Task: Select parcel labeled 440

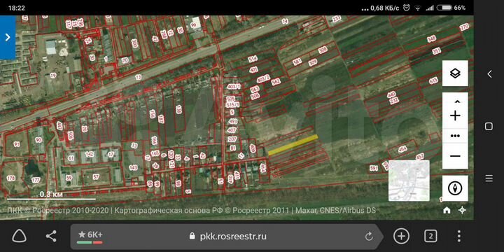Action: pos(391,94)
